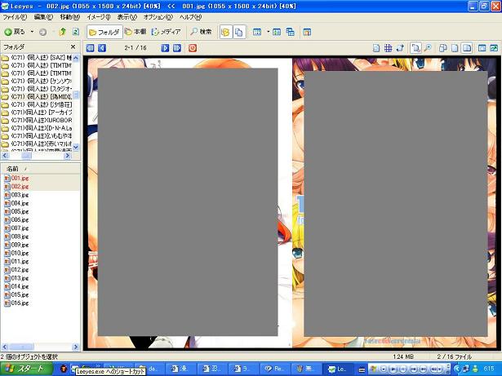The height and width of the screenshot is (376, 502).
Task: Click the folder tree scroll-down arrow
Action: 76,147
